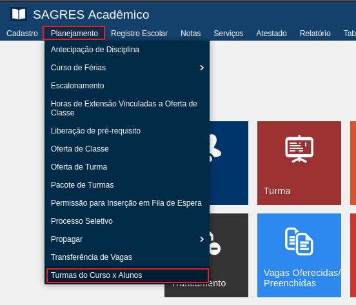Select Liberação de pré-requisito

click(127, 131)
